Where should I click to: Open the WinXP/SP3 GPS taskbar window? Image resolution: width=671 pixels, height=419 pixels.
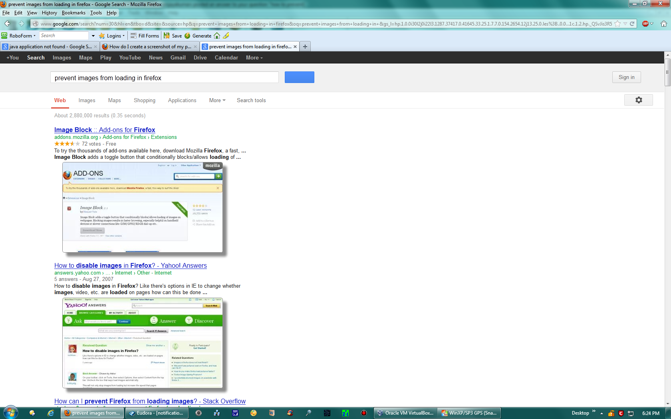coord(469,413)
